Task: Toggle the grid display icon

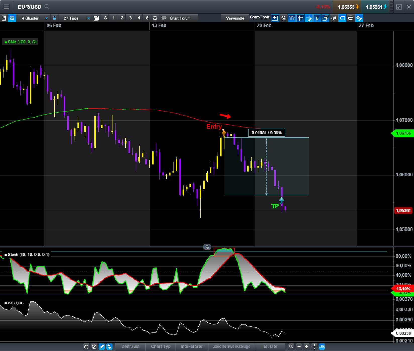Action: tap(300, 18)
